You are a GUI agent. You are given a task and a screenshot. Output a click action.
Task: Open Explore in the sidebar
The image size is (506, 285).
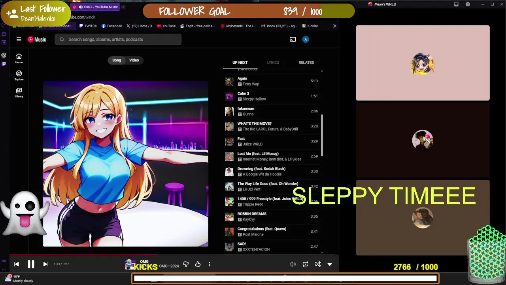(x=19, y=75)
